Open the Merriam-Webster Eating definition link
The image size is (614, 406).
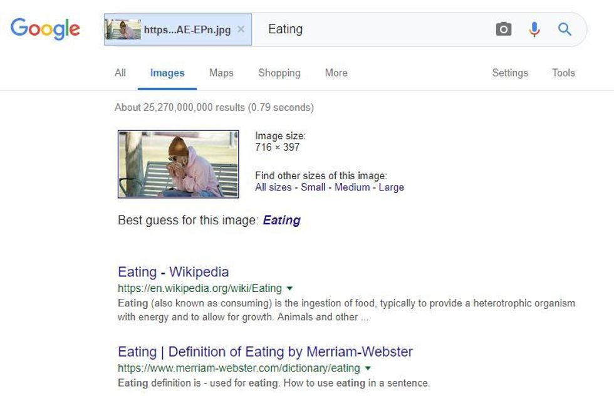click(265, 351)
